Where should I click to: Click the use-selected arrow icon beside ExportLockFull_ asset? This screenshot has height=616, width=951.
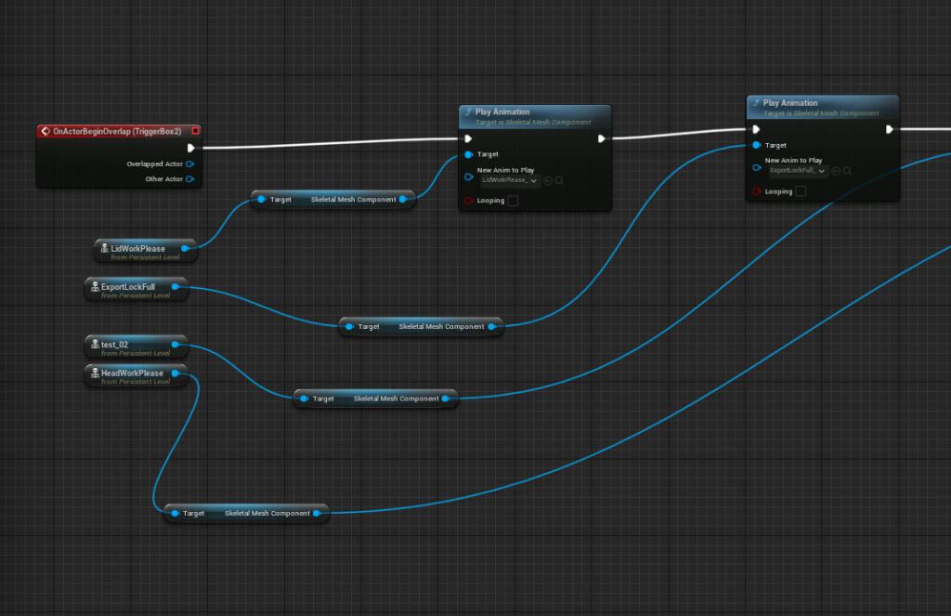836,171
